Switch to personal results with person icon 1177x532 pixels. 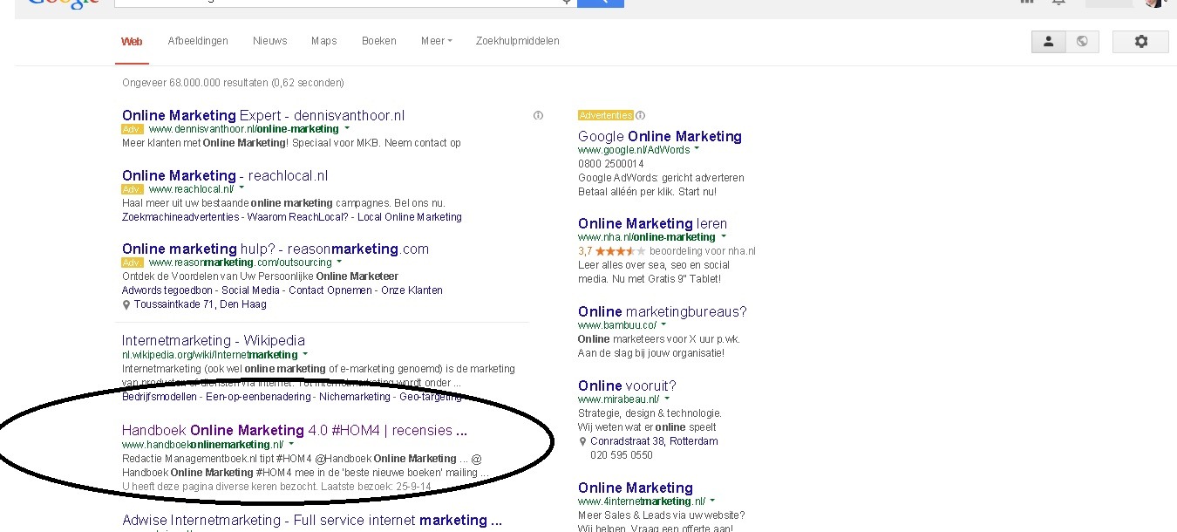tap(1048, 41)
